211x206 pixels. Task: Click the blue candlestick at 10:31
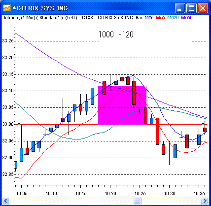(175, 151)
